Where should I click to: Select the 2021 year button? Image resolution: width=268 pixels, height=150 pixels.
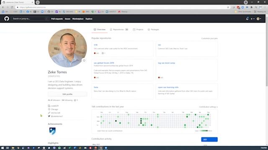click(209, 140)
